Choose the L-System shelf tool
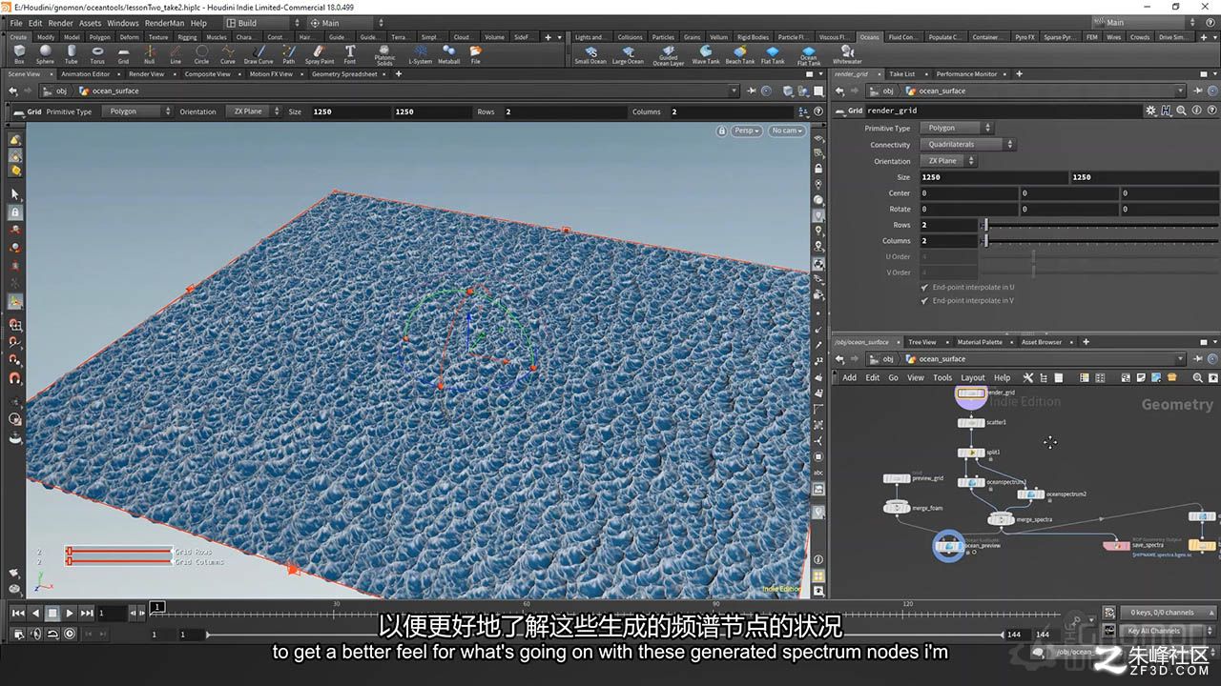This screenshot has width=1221, height=686. (420, 53)
